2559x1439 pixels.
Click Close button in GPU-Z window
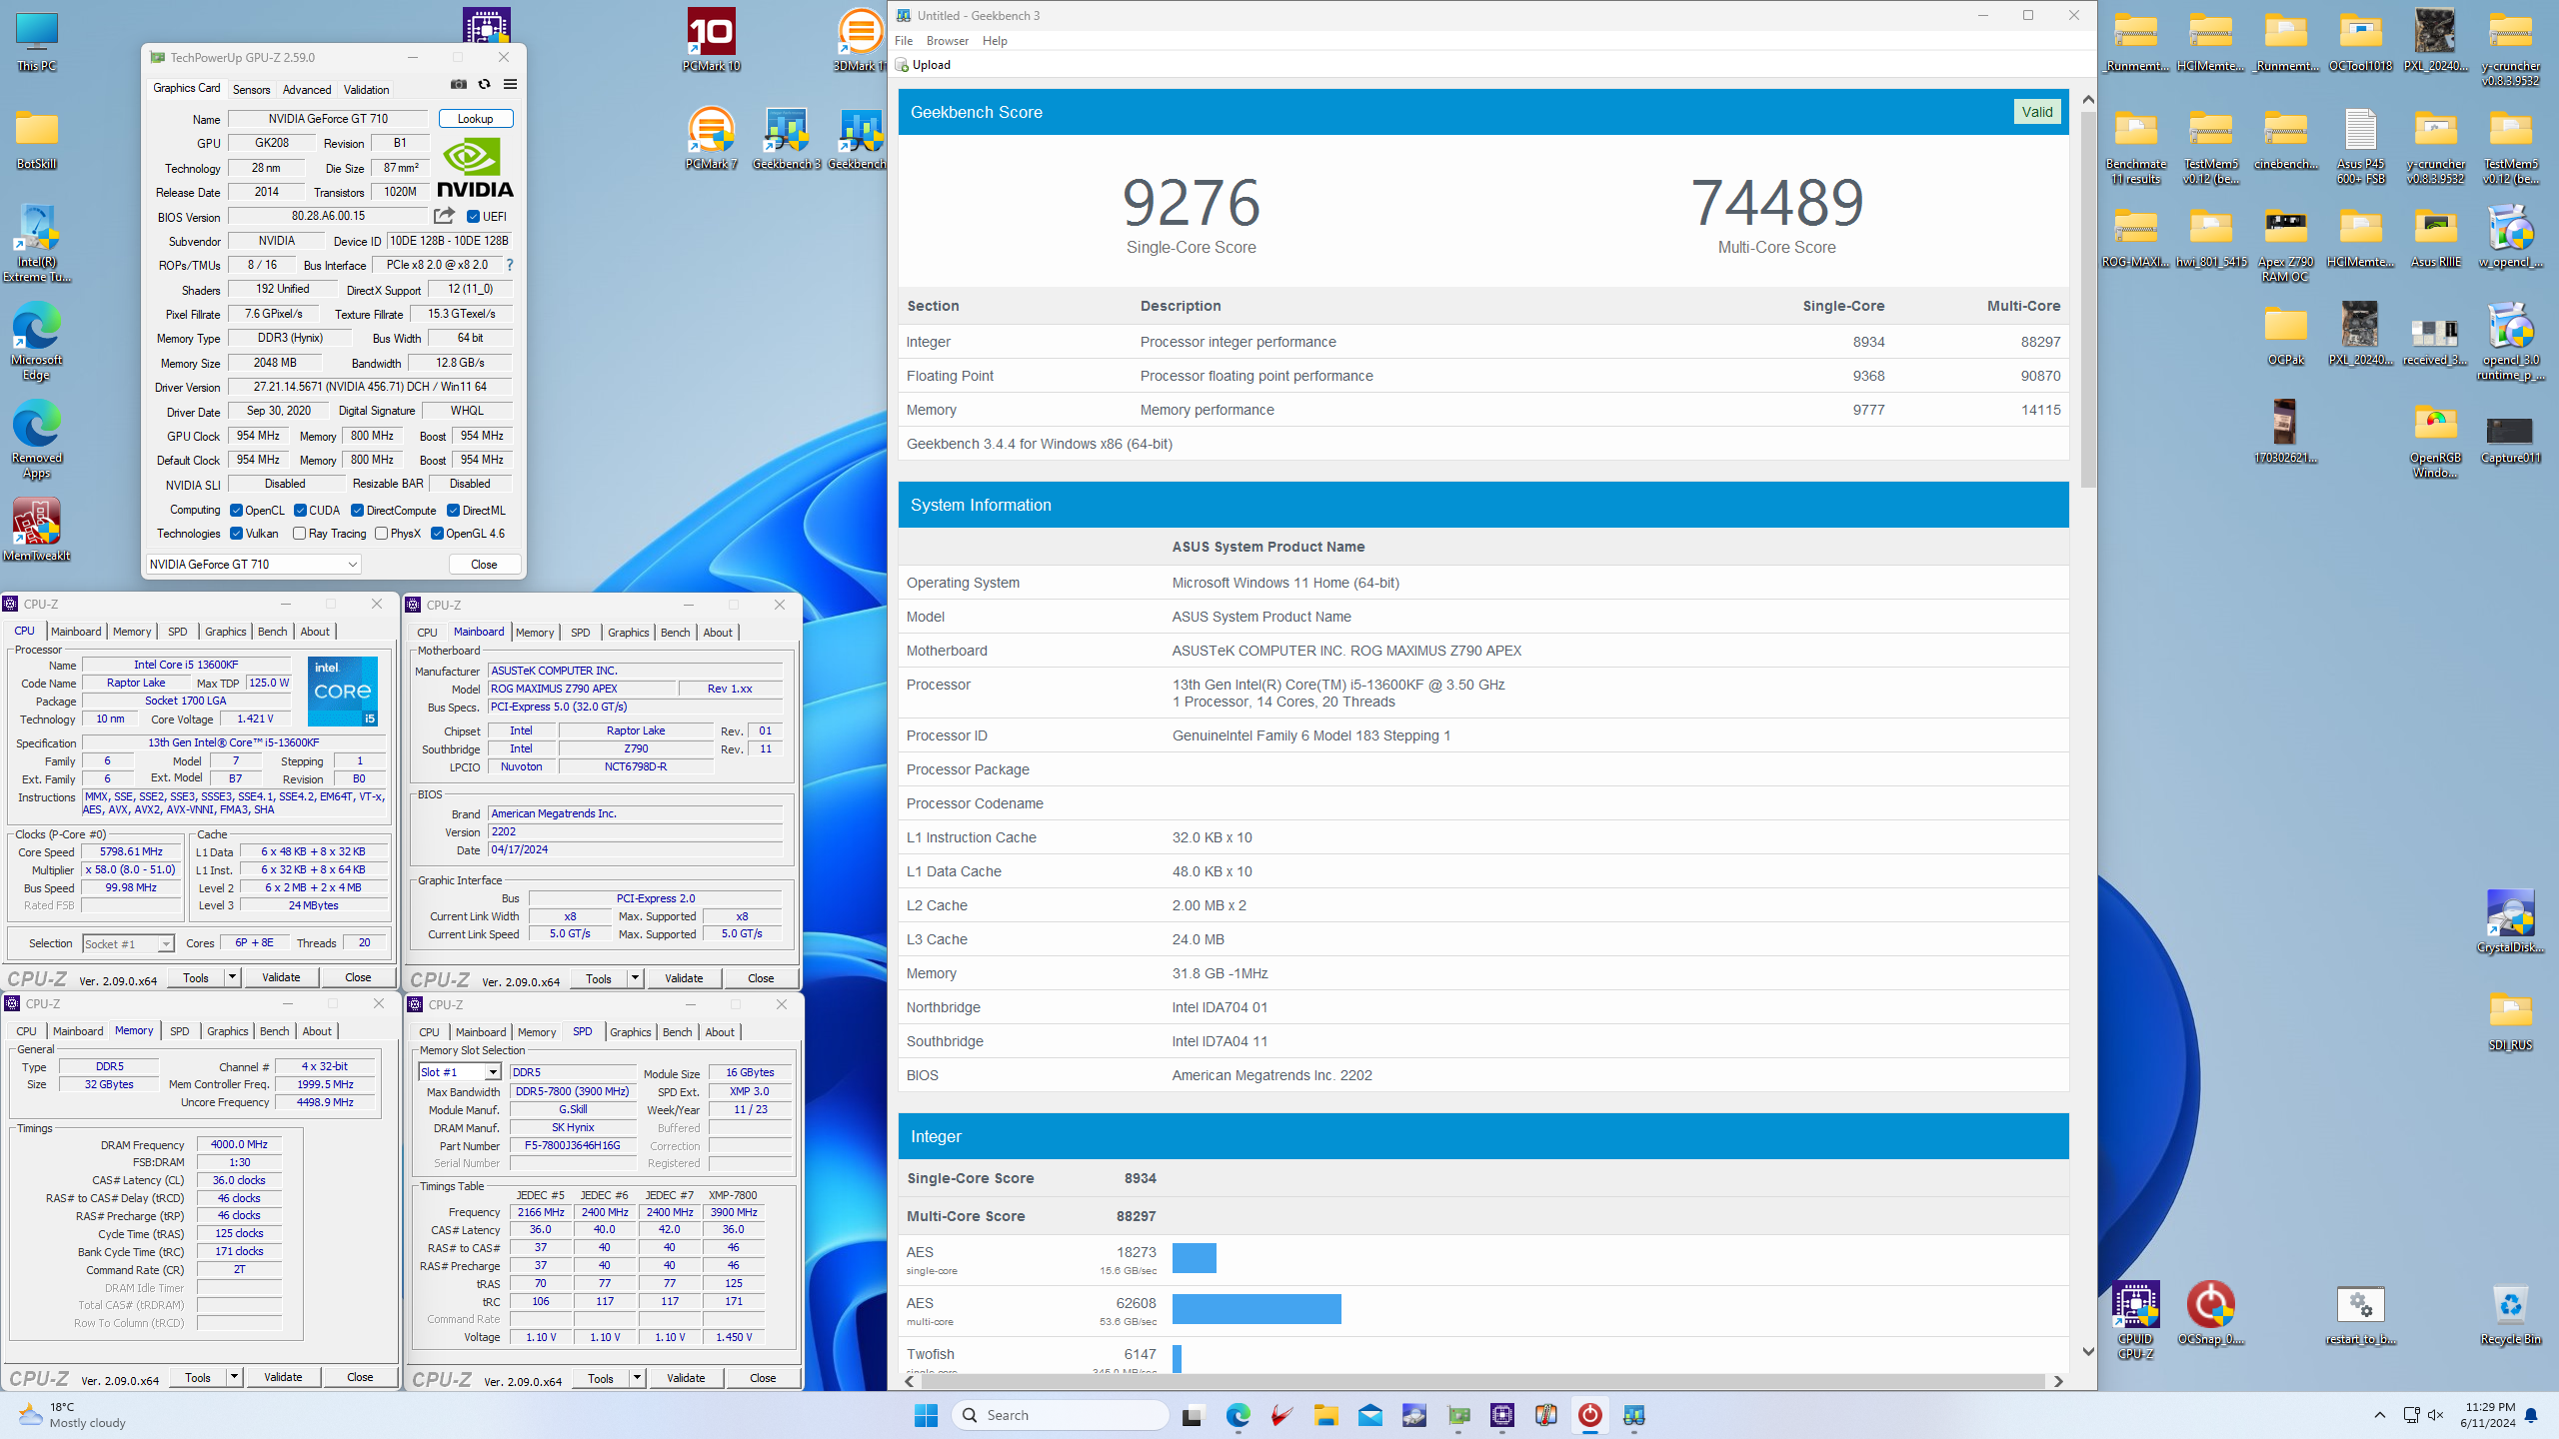point(484,565)
